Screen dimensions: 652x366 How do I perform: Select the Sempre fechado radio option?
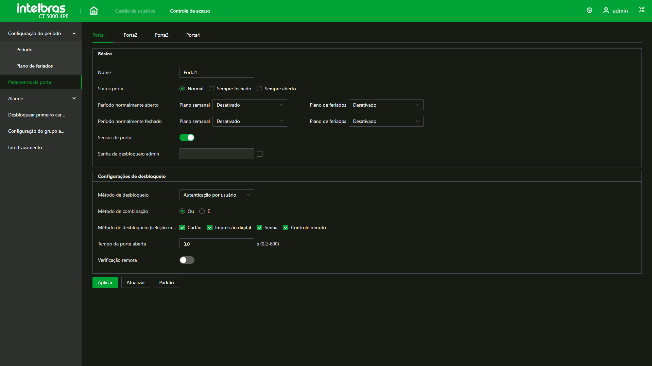pyautogui.click(x=211, y=89)
